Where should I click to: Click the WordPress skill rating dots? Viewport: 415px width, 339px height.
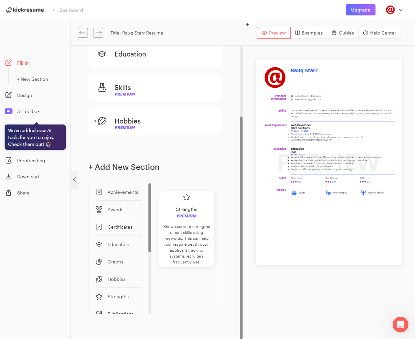(330, 182)
